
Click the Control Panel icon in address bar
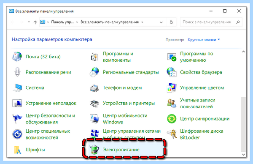tap(43, 22)
